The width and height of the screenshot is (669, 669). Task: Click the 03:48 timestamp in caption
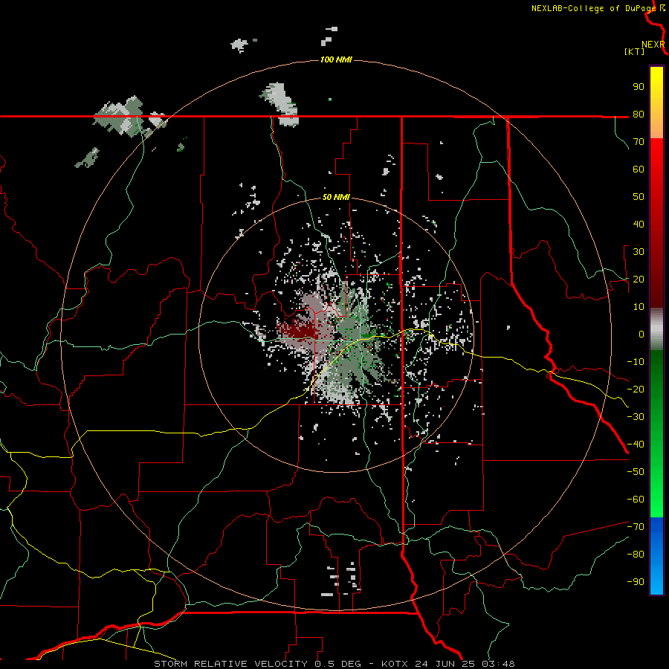[x=498, y=664]
